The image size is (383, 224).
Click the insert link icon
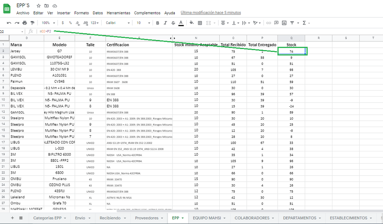269,23
